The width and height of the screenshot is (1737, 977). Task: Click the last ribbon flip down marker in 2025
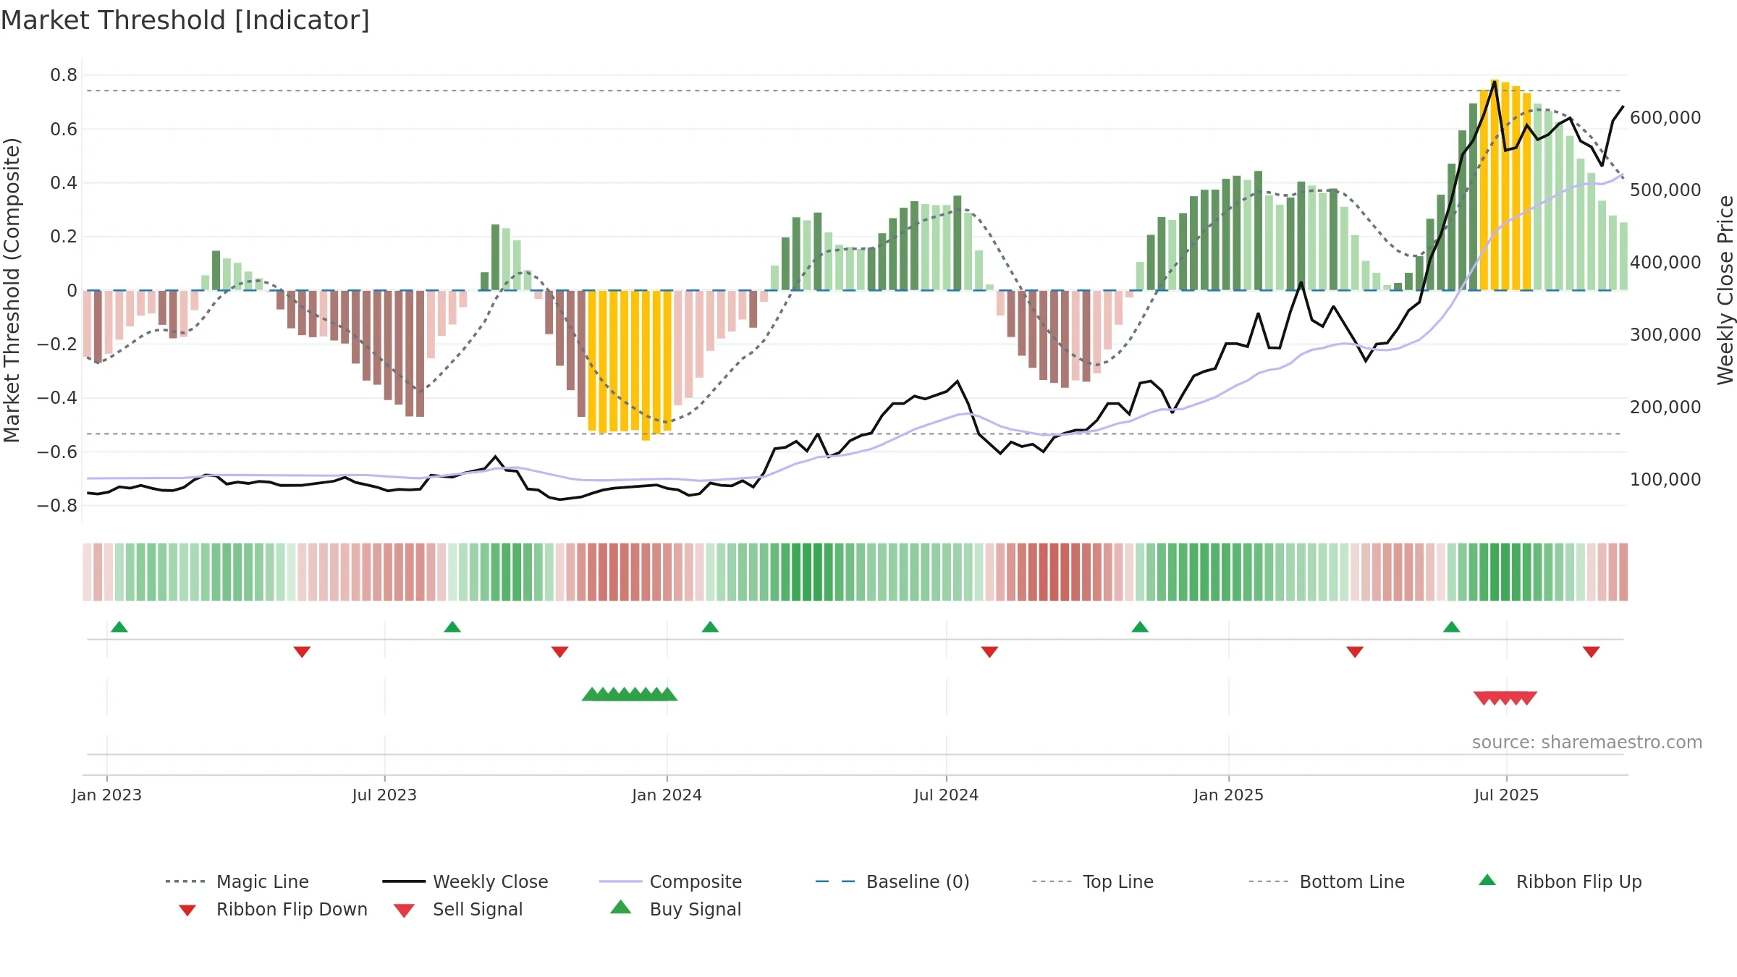click(1591, 652)
